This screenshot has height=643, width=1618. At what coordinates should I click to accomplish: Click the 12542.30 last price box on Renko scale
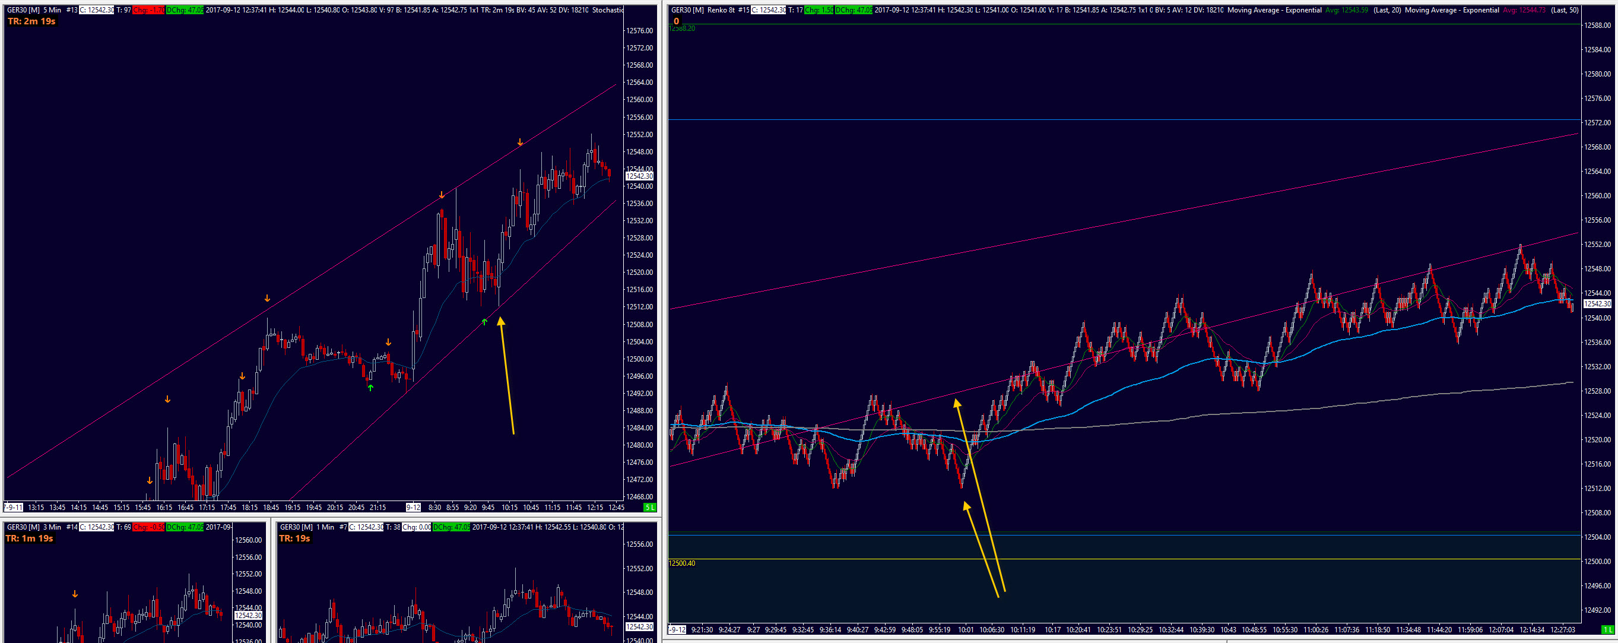[1597, 303]
